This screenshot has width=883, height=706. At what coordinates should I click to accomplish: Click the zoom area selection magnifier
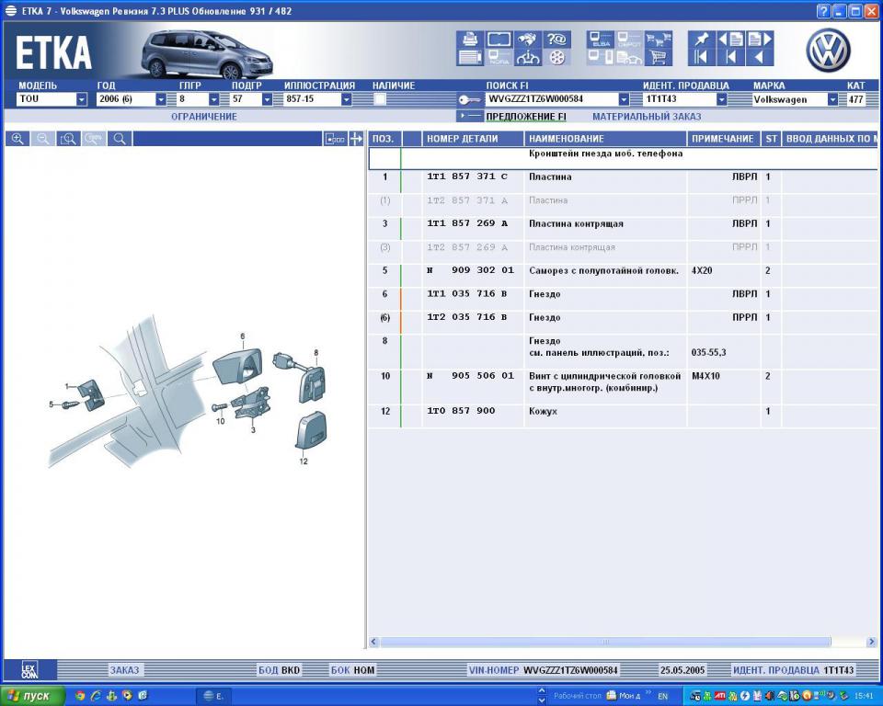pyautogui.click(x=69, y=139)
